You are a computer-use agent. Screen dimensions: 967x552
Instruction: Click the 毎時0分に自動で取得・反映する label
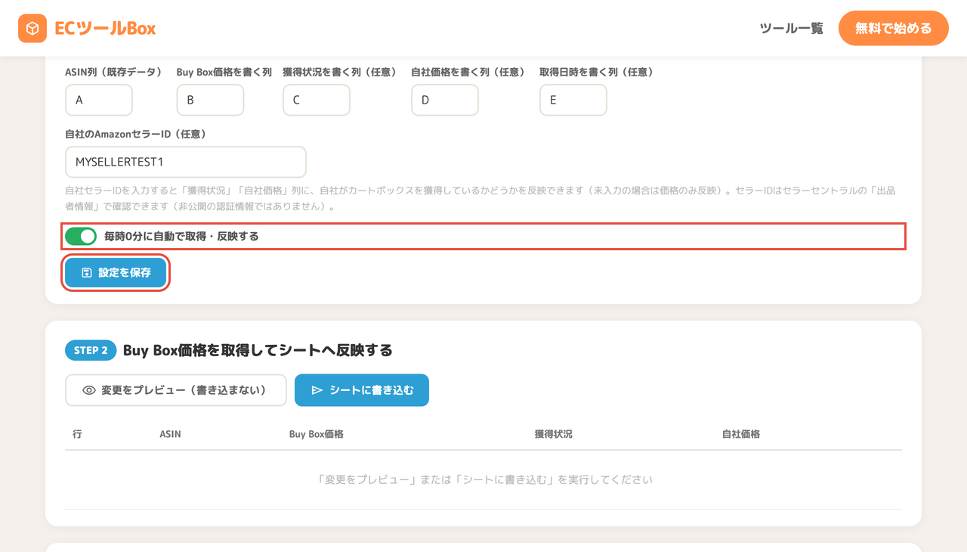(181, 237)
